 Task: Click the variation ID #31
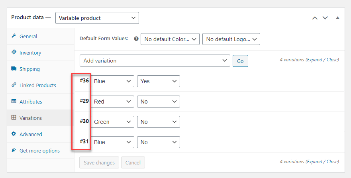coord(84,141)
